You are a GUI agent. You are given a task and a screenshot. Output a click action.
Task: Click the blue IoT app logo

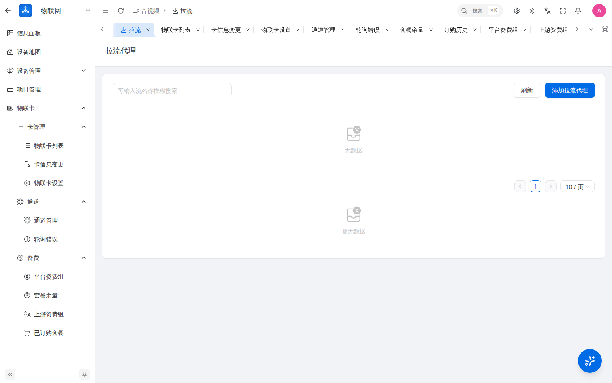coord(25,11)
